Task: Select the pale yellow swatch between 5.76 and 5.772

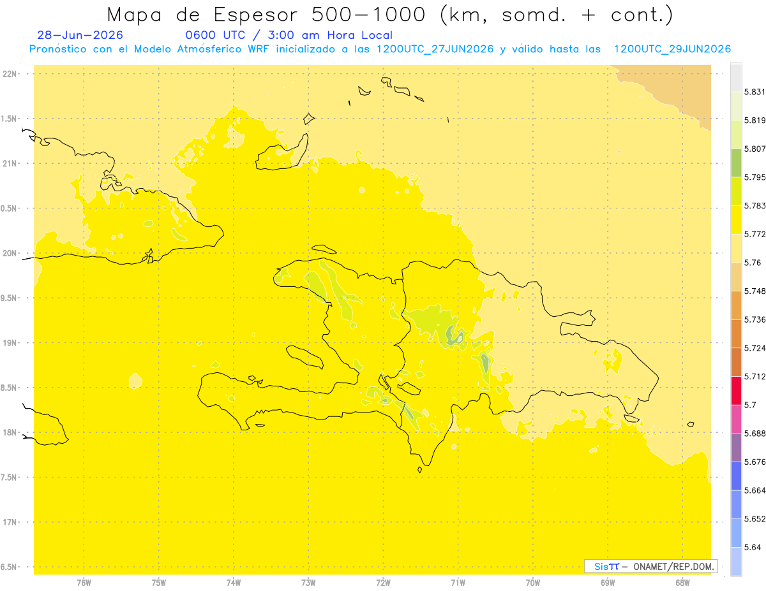Action: click(736, 247)
